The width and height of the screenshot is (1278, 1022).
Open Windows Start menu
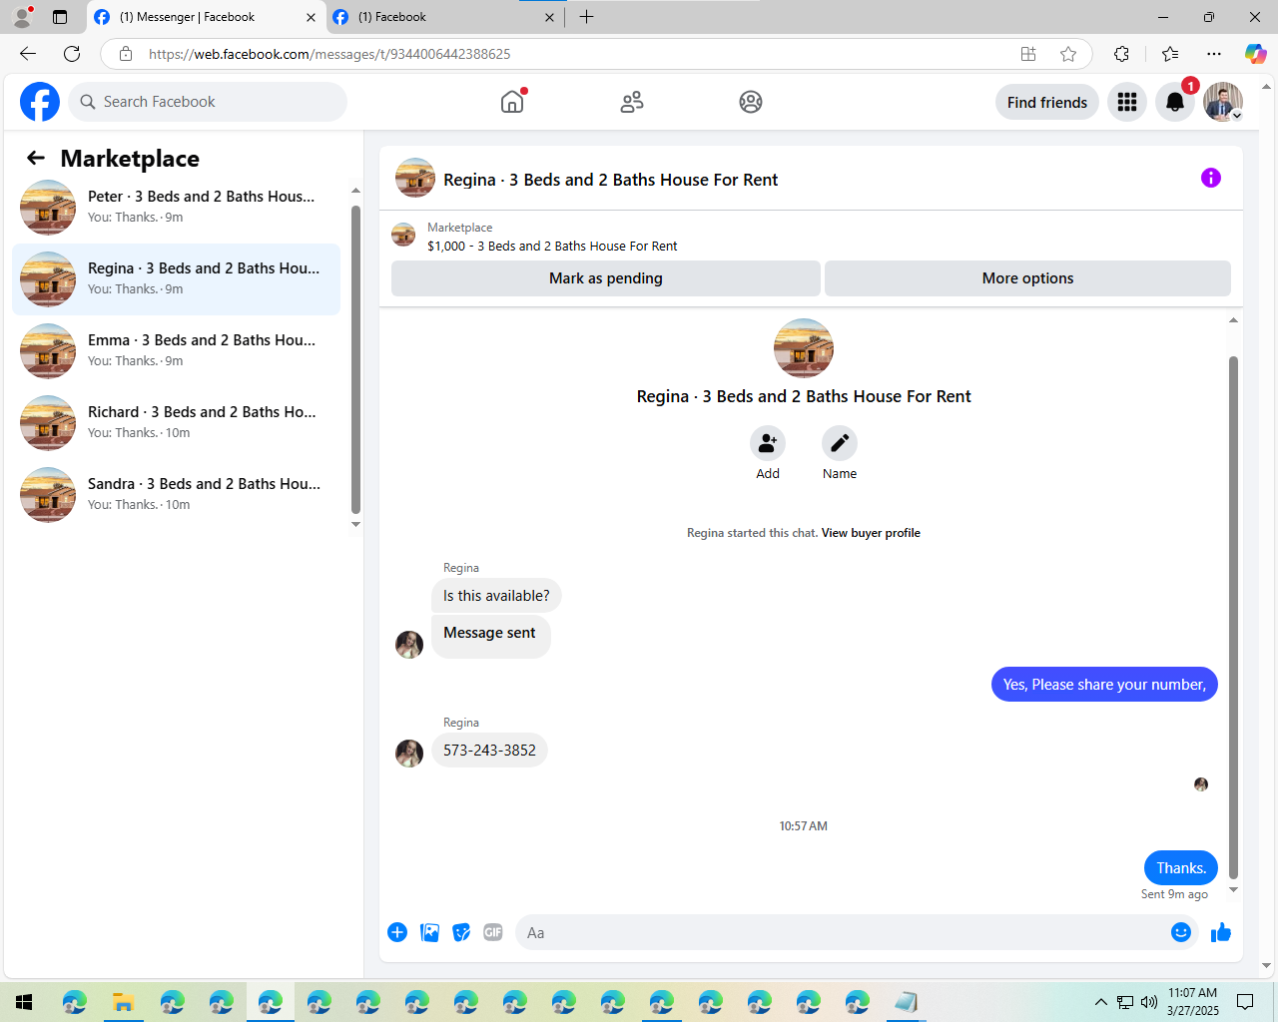click(24, 1002)
